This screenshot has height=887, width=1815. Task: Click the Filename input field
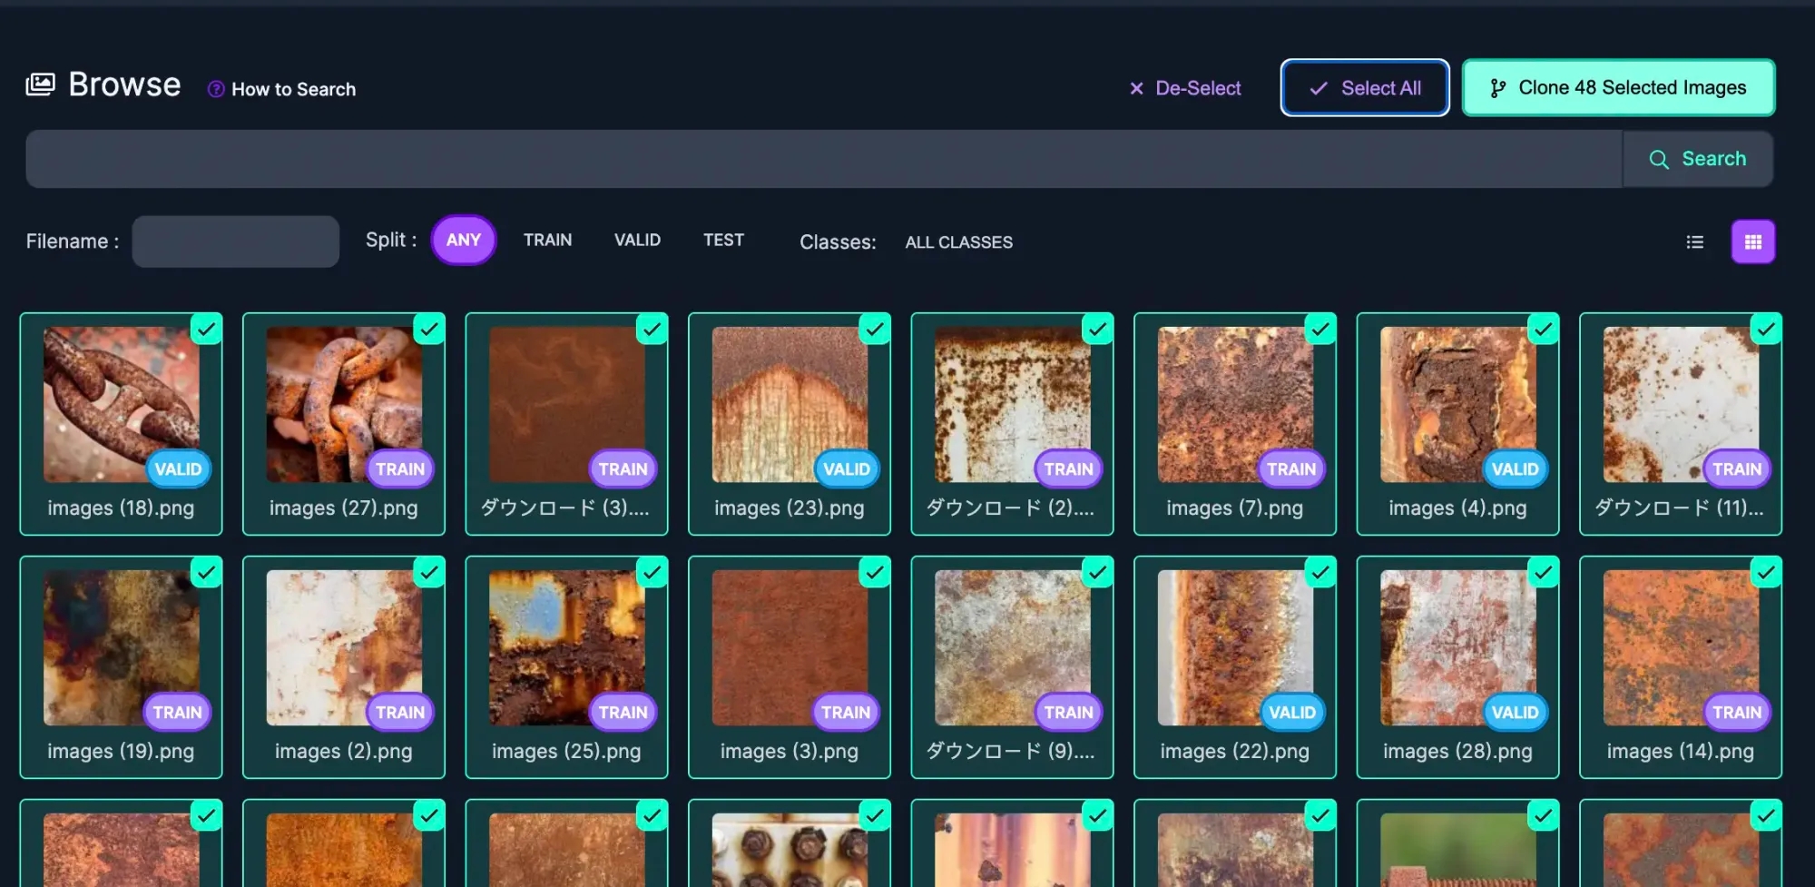236,241
